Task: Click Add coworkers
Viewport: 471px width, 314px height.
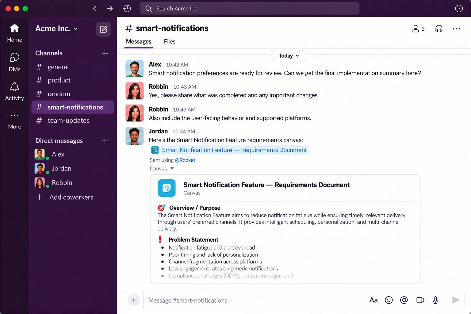Action: (x=65, y=197)
